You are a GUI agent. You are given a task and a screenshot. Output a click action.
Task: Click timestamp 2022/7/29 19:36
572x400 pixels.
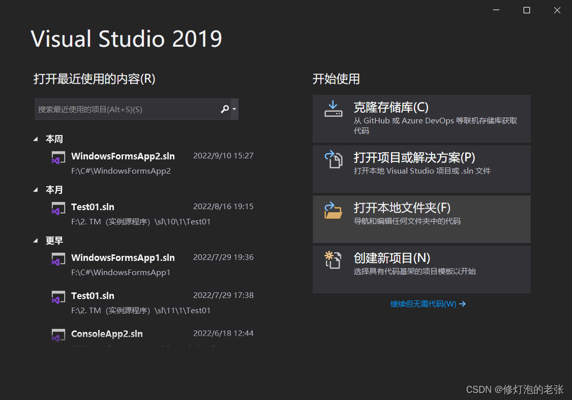coord(223,257)
